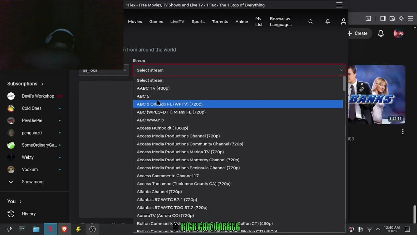Click the YouTube Create button
The width and height of the screenshot is (417, 235).
357,33
